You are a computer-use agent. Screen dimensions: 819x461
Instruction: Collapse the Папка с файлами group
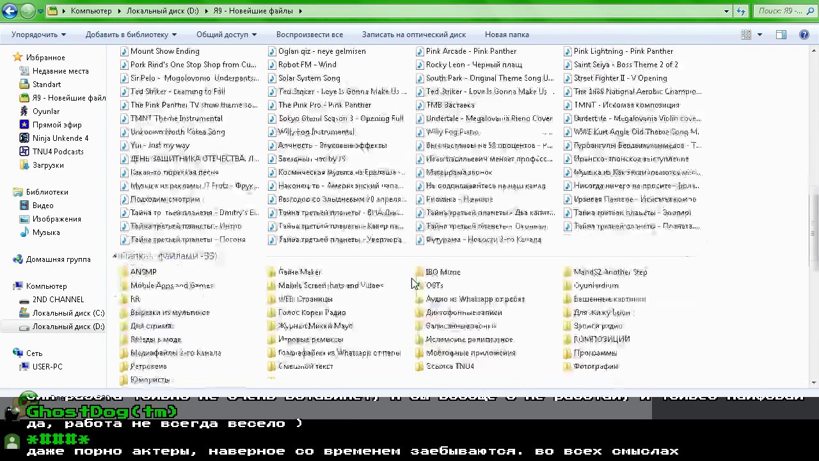point(115,256)
